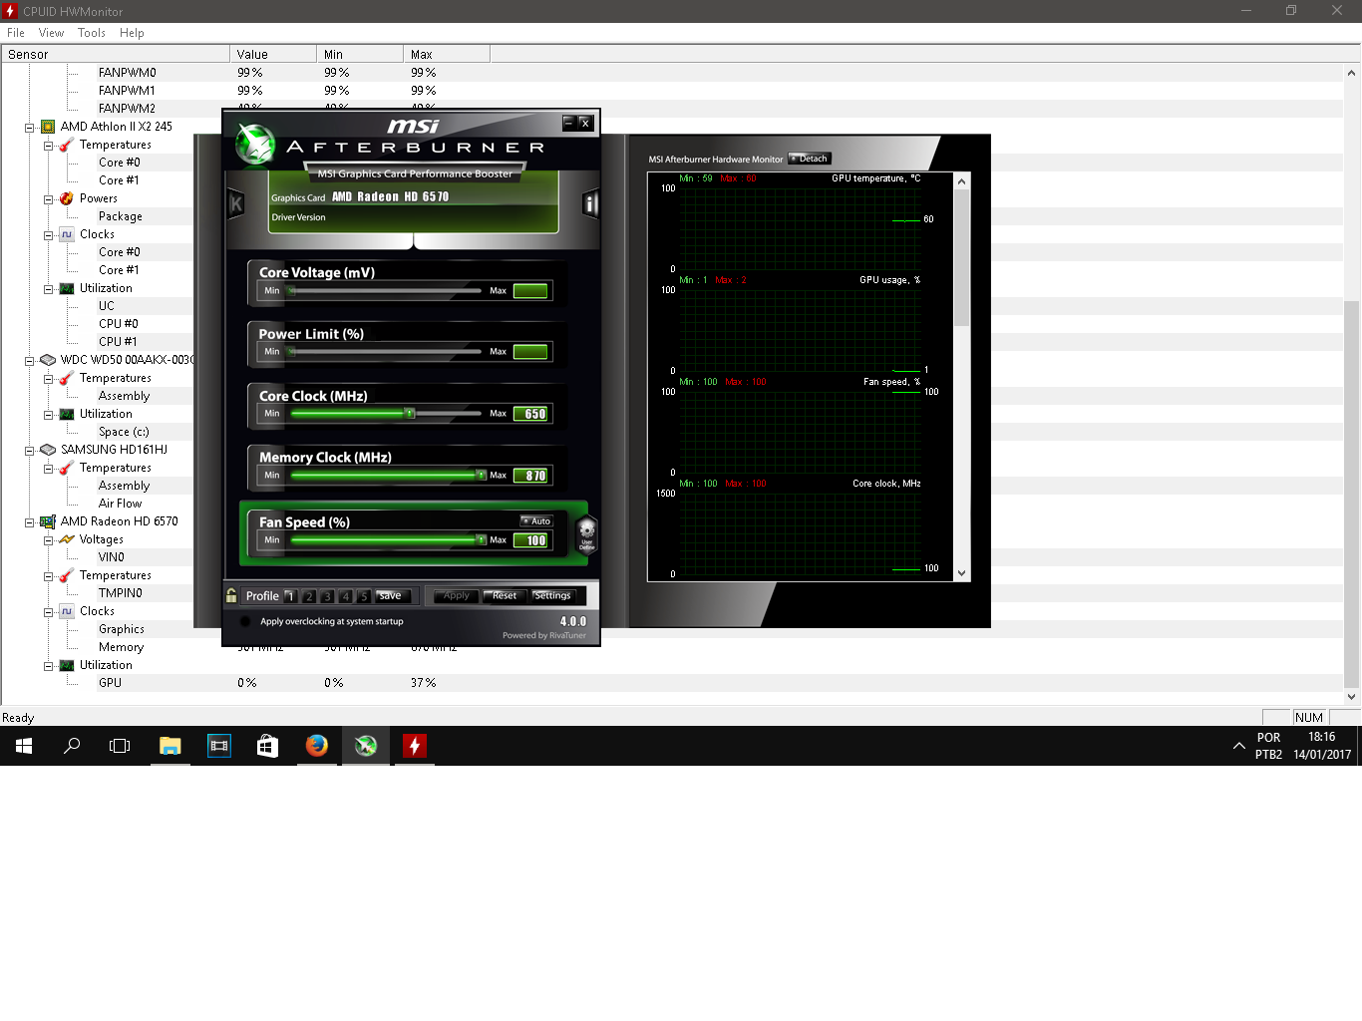Collapse Voltages under Radeon HD 6570
The height and width of the screenshot is (1021, 1362).
[48, 540]
